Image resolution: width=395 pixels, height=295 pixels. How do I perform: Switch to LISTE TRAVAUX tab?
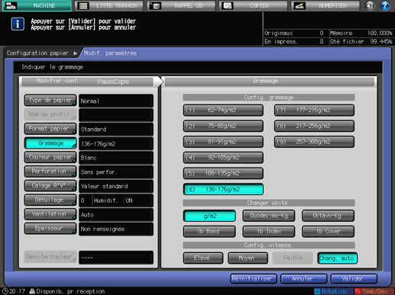click(110, 5)
